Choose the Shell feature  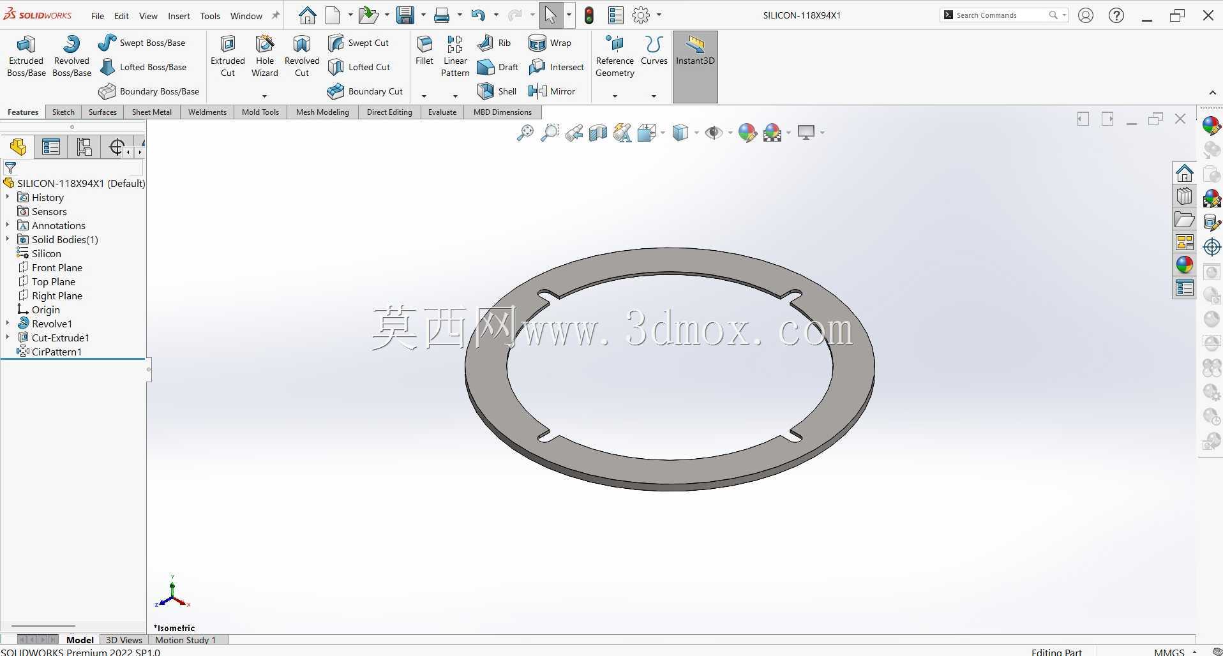tap(497, 91)
